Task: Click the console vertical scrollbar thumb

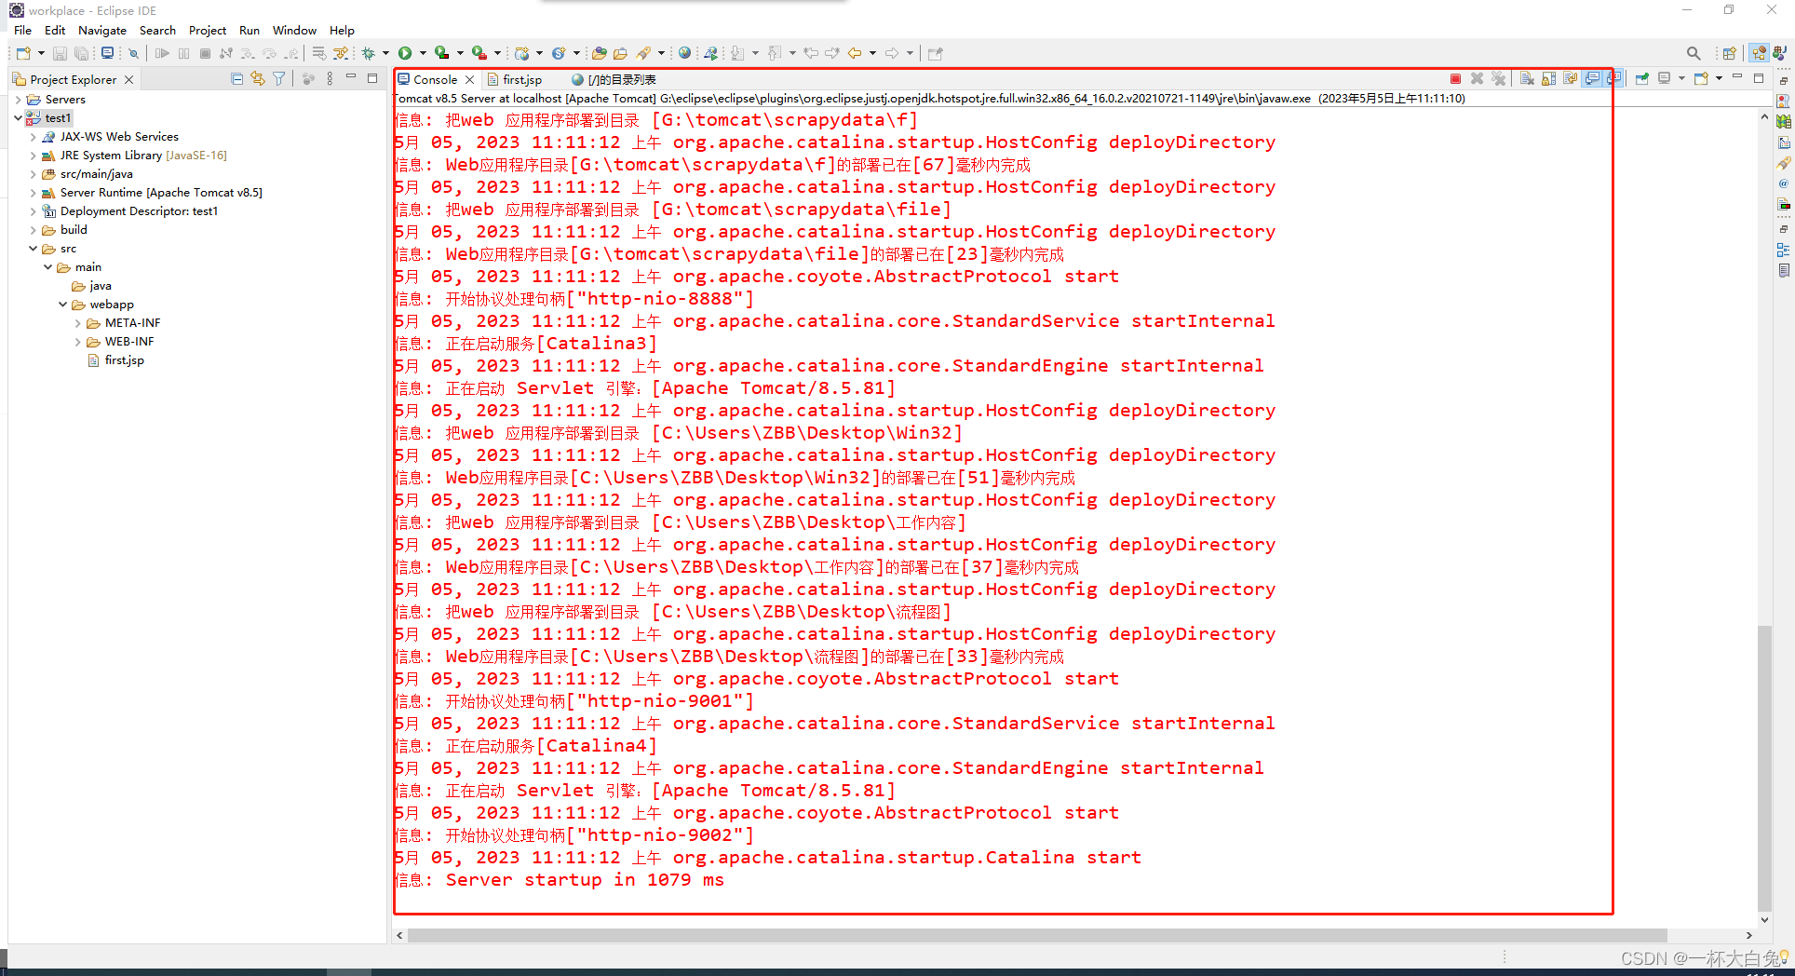Action: [x=1763, y=768]
